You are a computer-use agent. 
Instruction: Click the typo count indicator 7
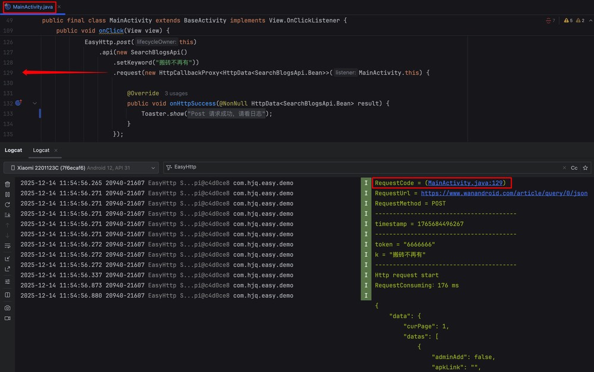click(551, 20)
